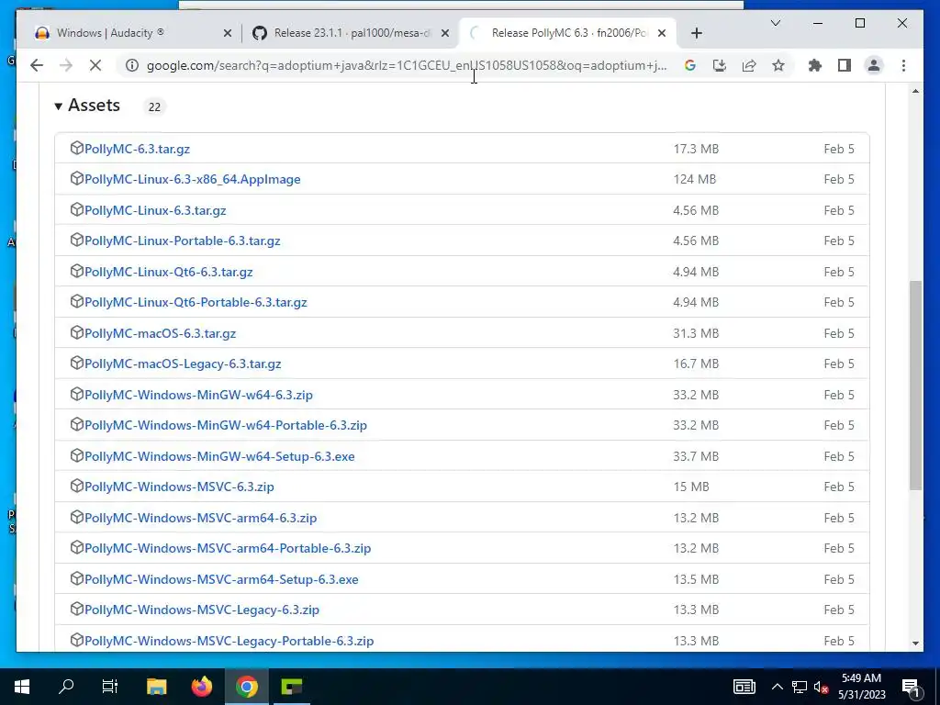Download PollyMC-Windows-MSVC-arm64-6.3.zip
940x705 pixels.
pos(200,518)
